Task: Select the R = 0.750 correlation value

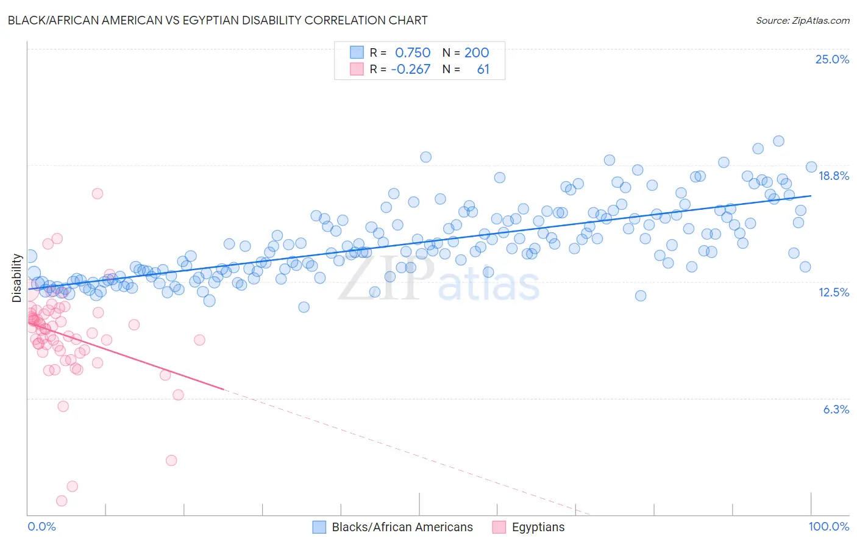Action: (x=400, y=52)
